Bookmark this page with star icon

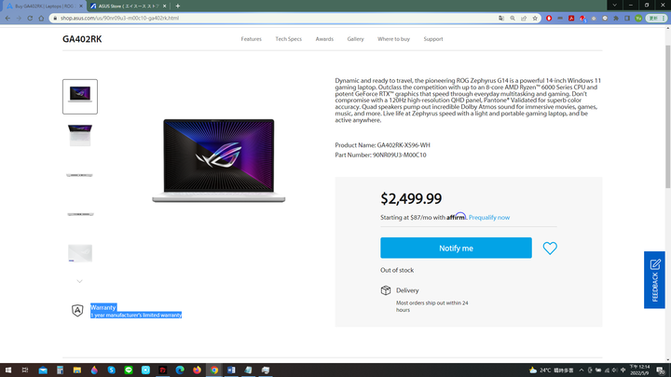pos(535,19)
